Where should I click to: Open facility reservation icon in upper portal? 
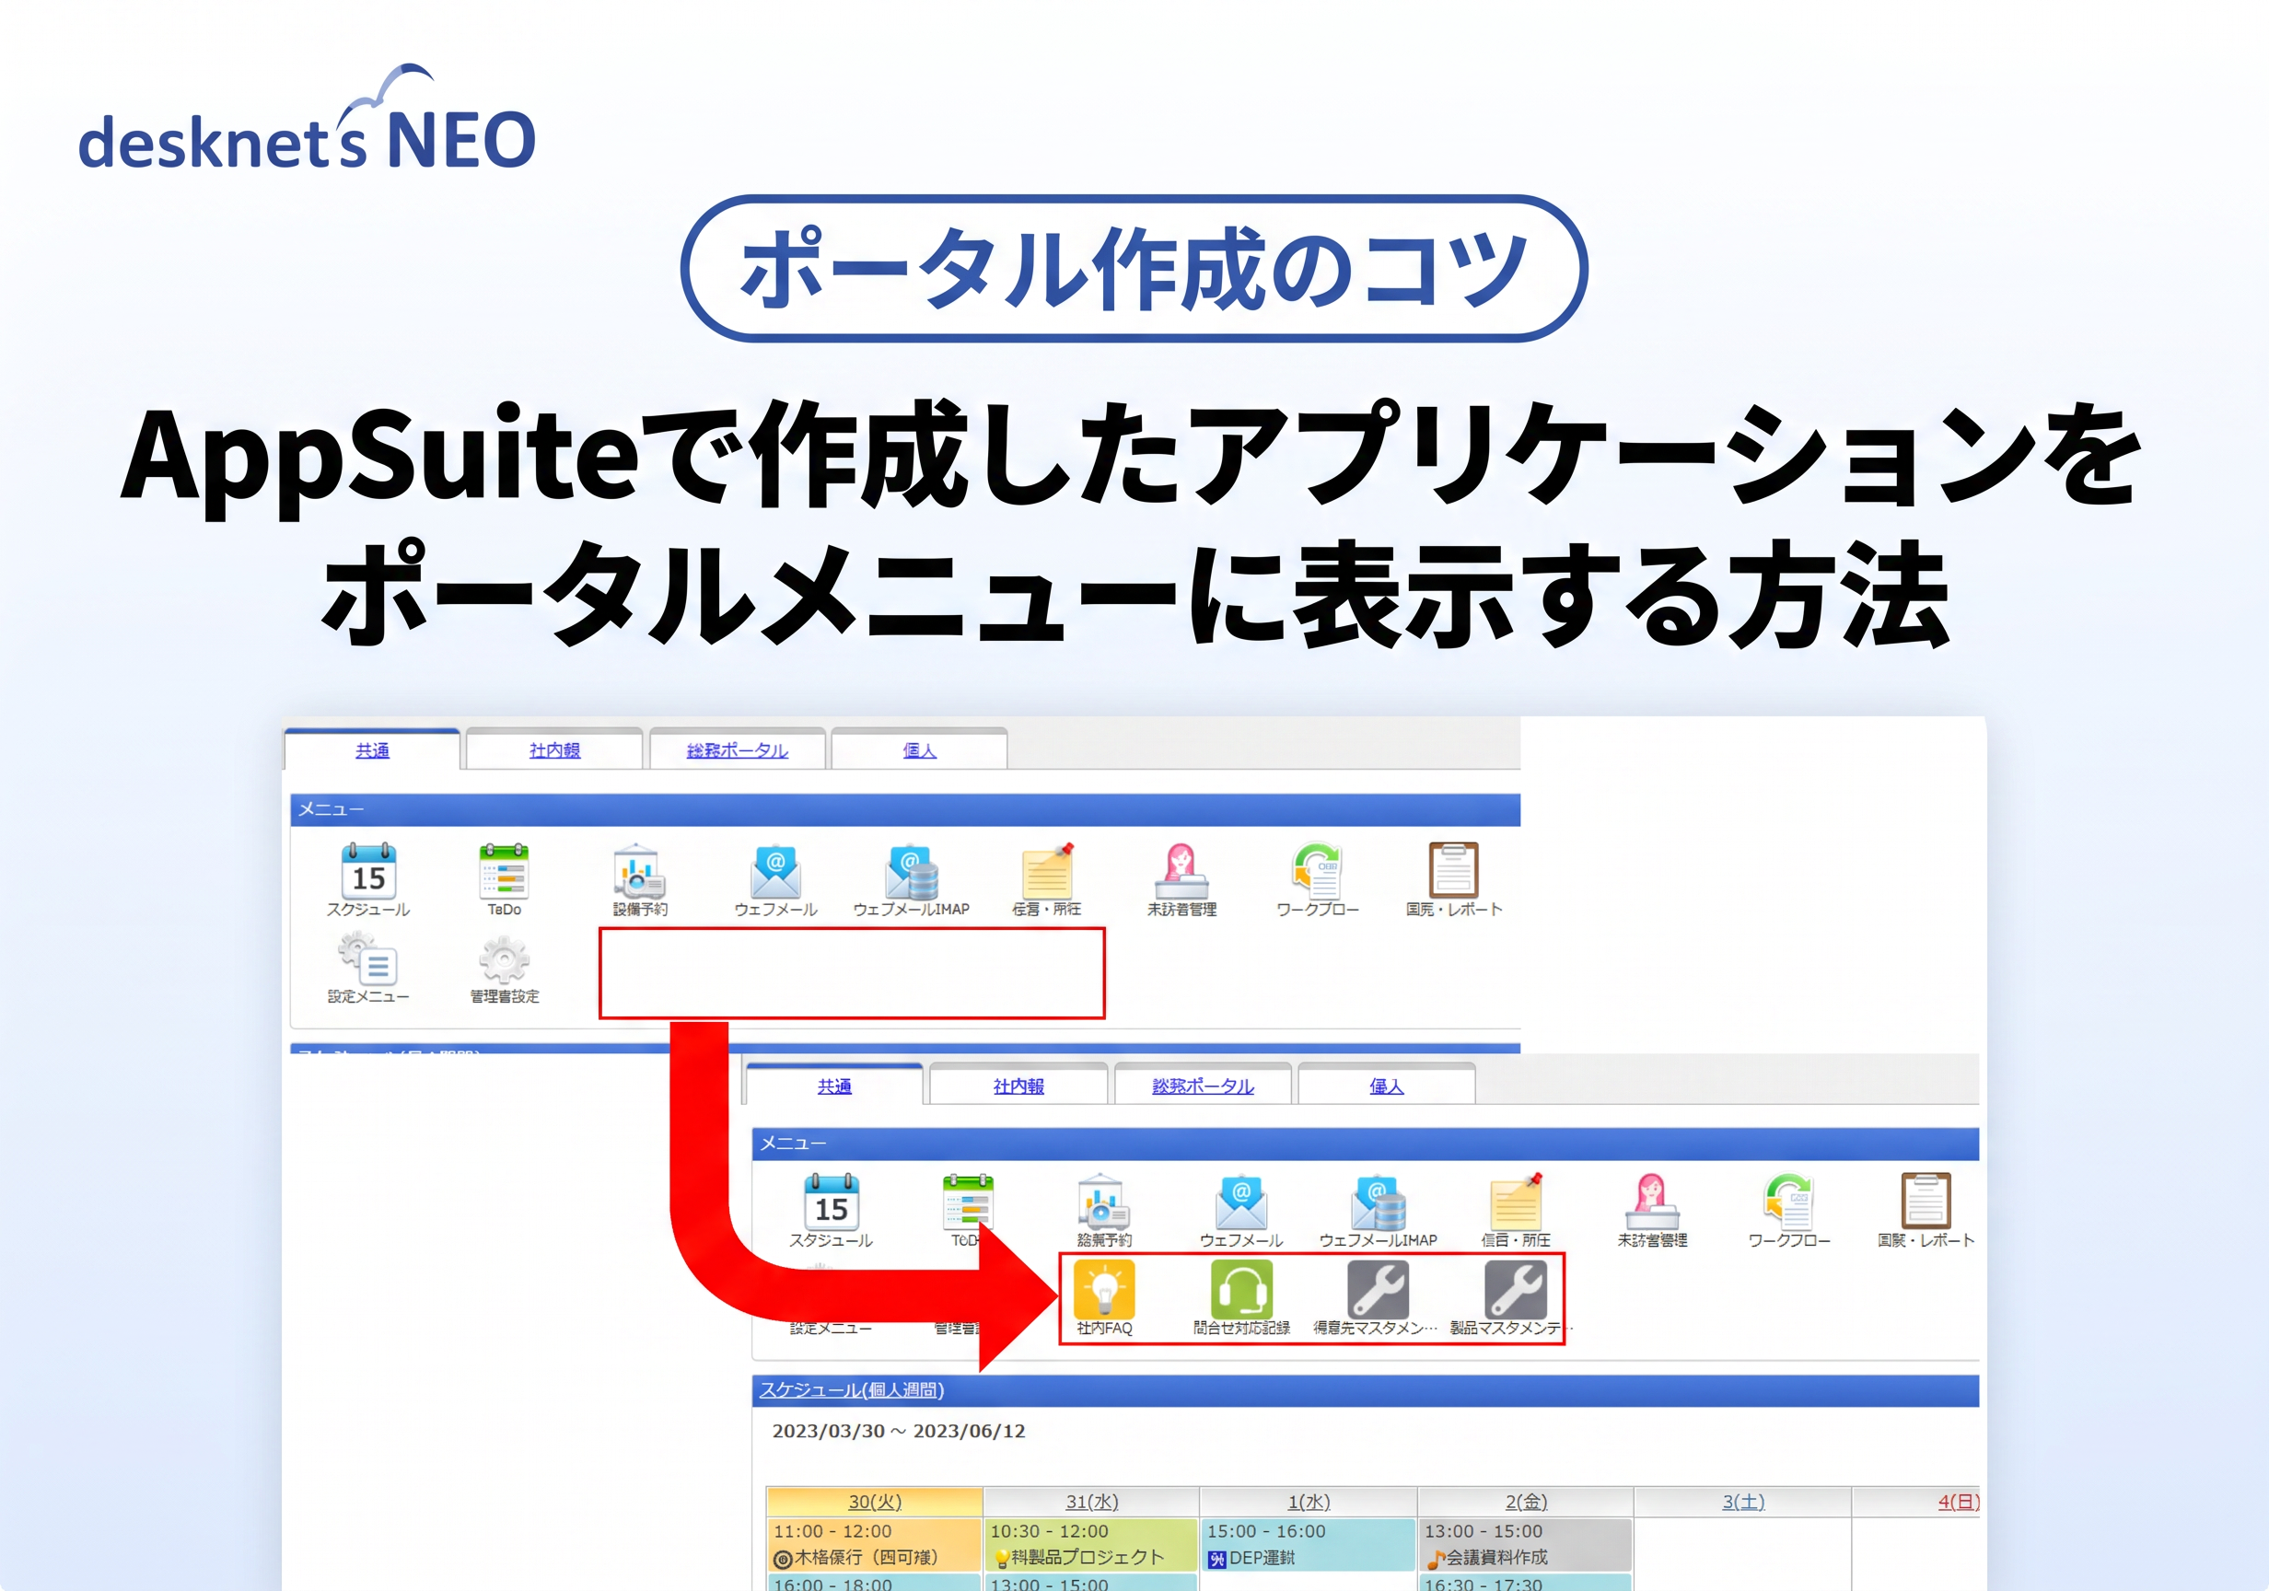tap(639, 871)
